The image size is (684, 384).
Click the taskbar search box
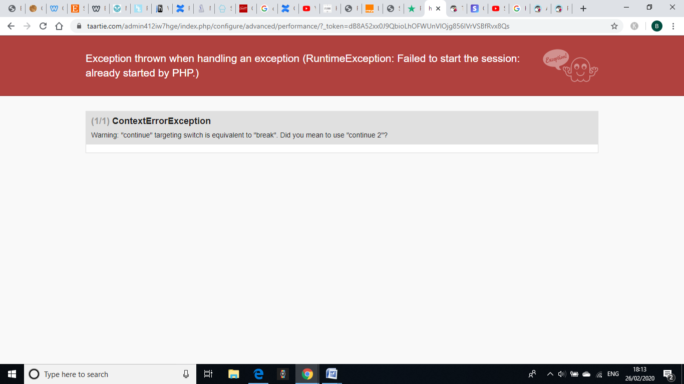110,374
